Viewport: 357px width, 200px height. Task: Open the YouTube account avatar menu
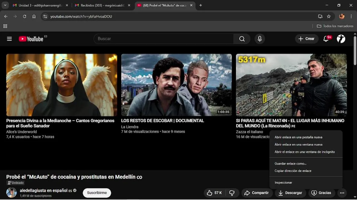point(341,39)
